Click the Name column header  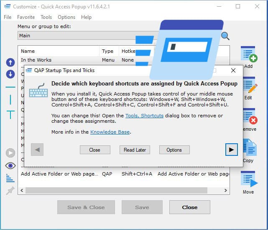59,51
